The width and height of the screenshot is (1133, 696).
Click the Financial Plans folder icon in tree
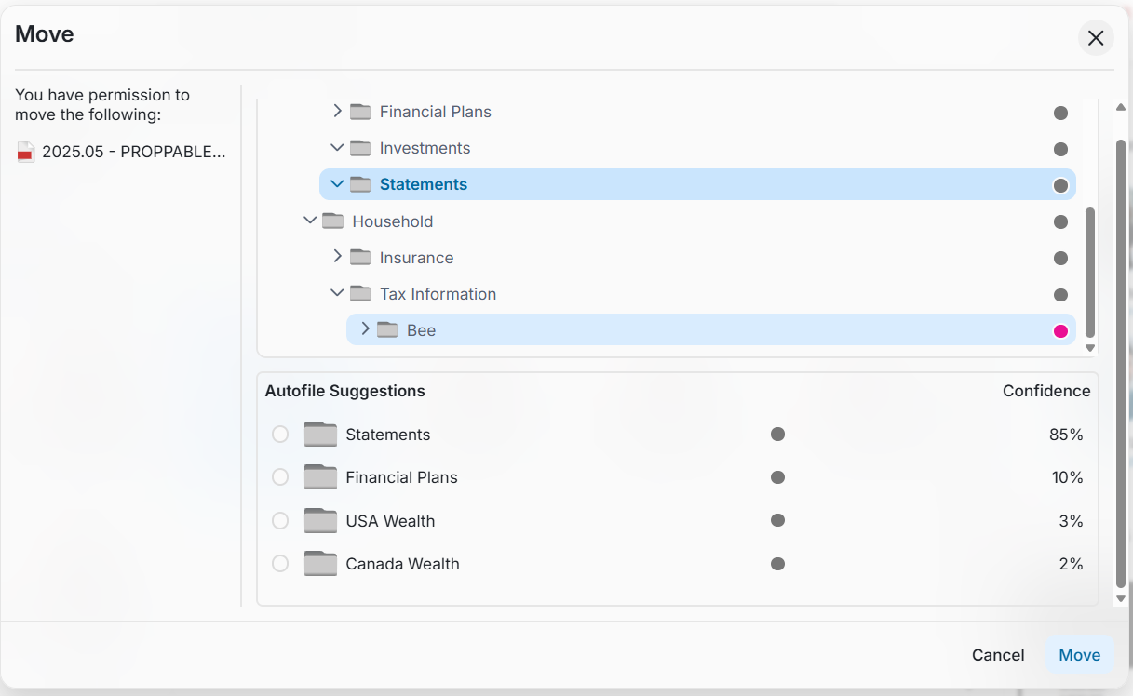(360, 112)
